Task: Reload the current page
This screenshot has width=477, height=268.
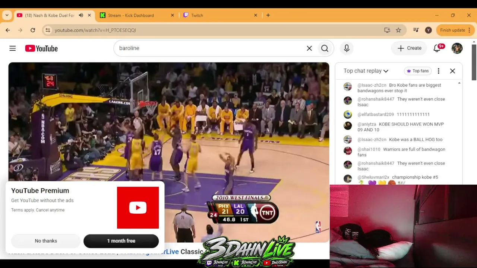Action: [x=33, y=30]
